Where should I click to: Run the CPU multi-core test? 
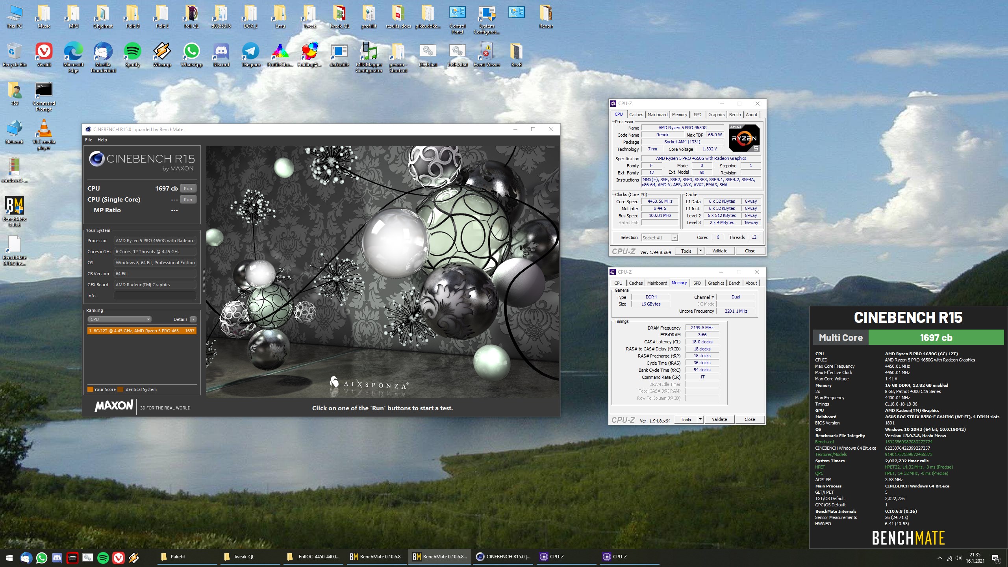(188, 189)
